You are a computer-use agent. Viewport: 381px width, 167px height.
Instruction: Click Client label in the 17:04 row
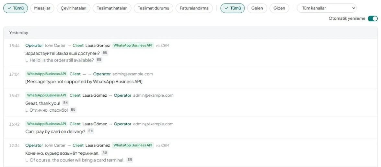click(x=75, y=74)
